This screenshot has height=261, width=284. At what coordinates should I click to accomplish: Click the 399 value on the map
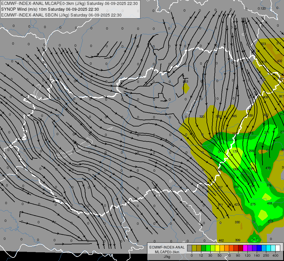pyautogui.click(x=238, y=240)
